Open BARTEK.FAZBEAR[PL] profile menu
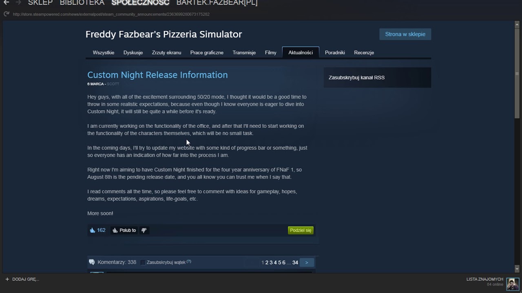This screenshot has width=522, height=293. [217, 3]
